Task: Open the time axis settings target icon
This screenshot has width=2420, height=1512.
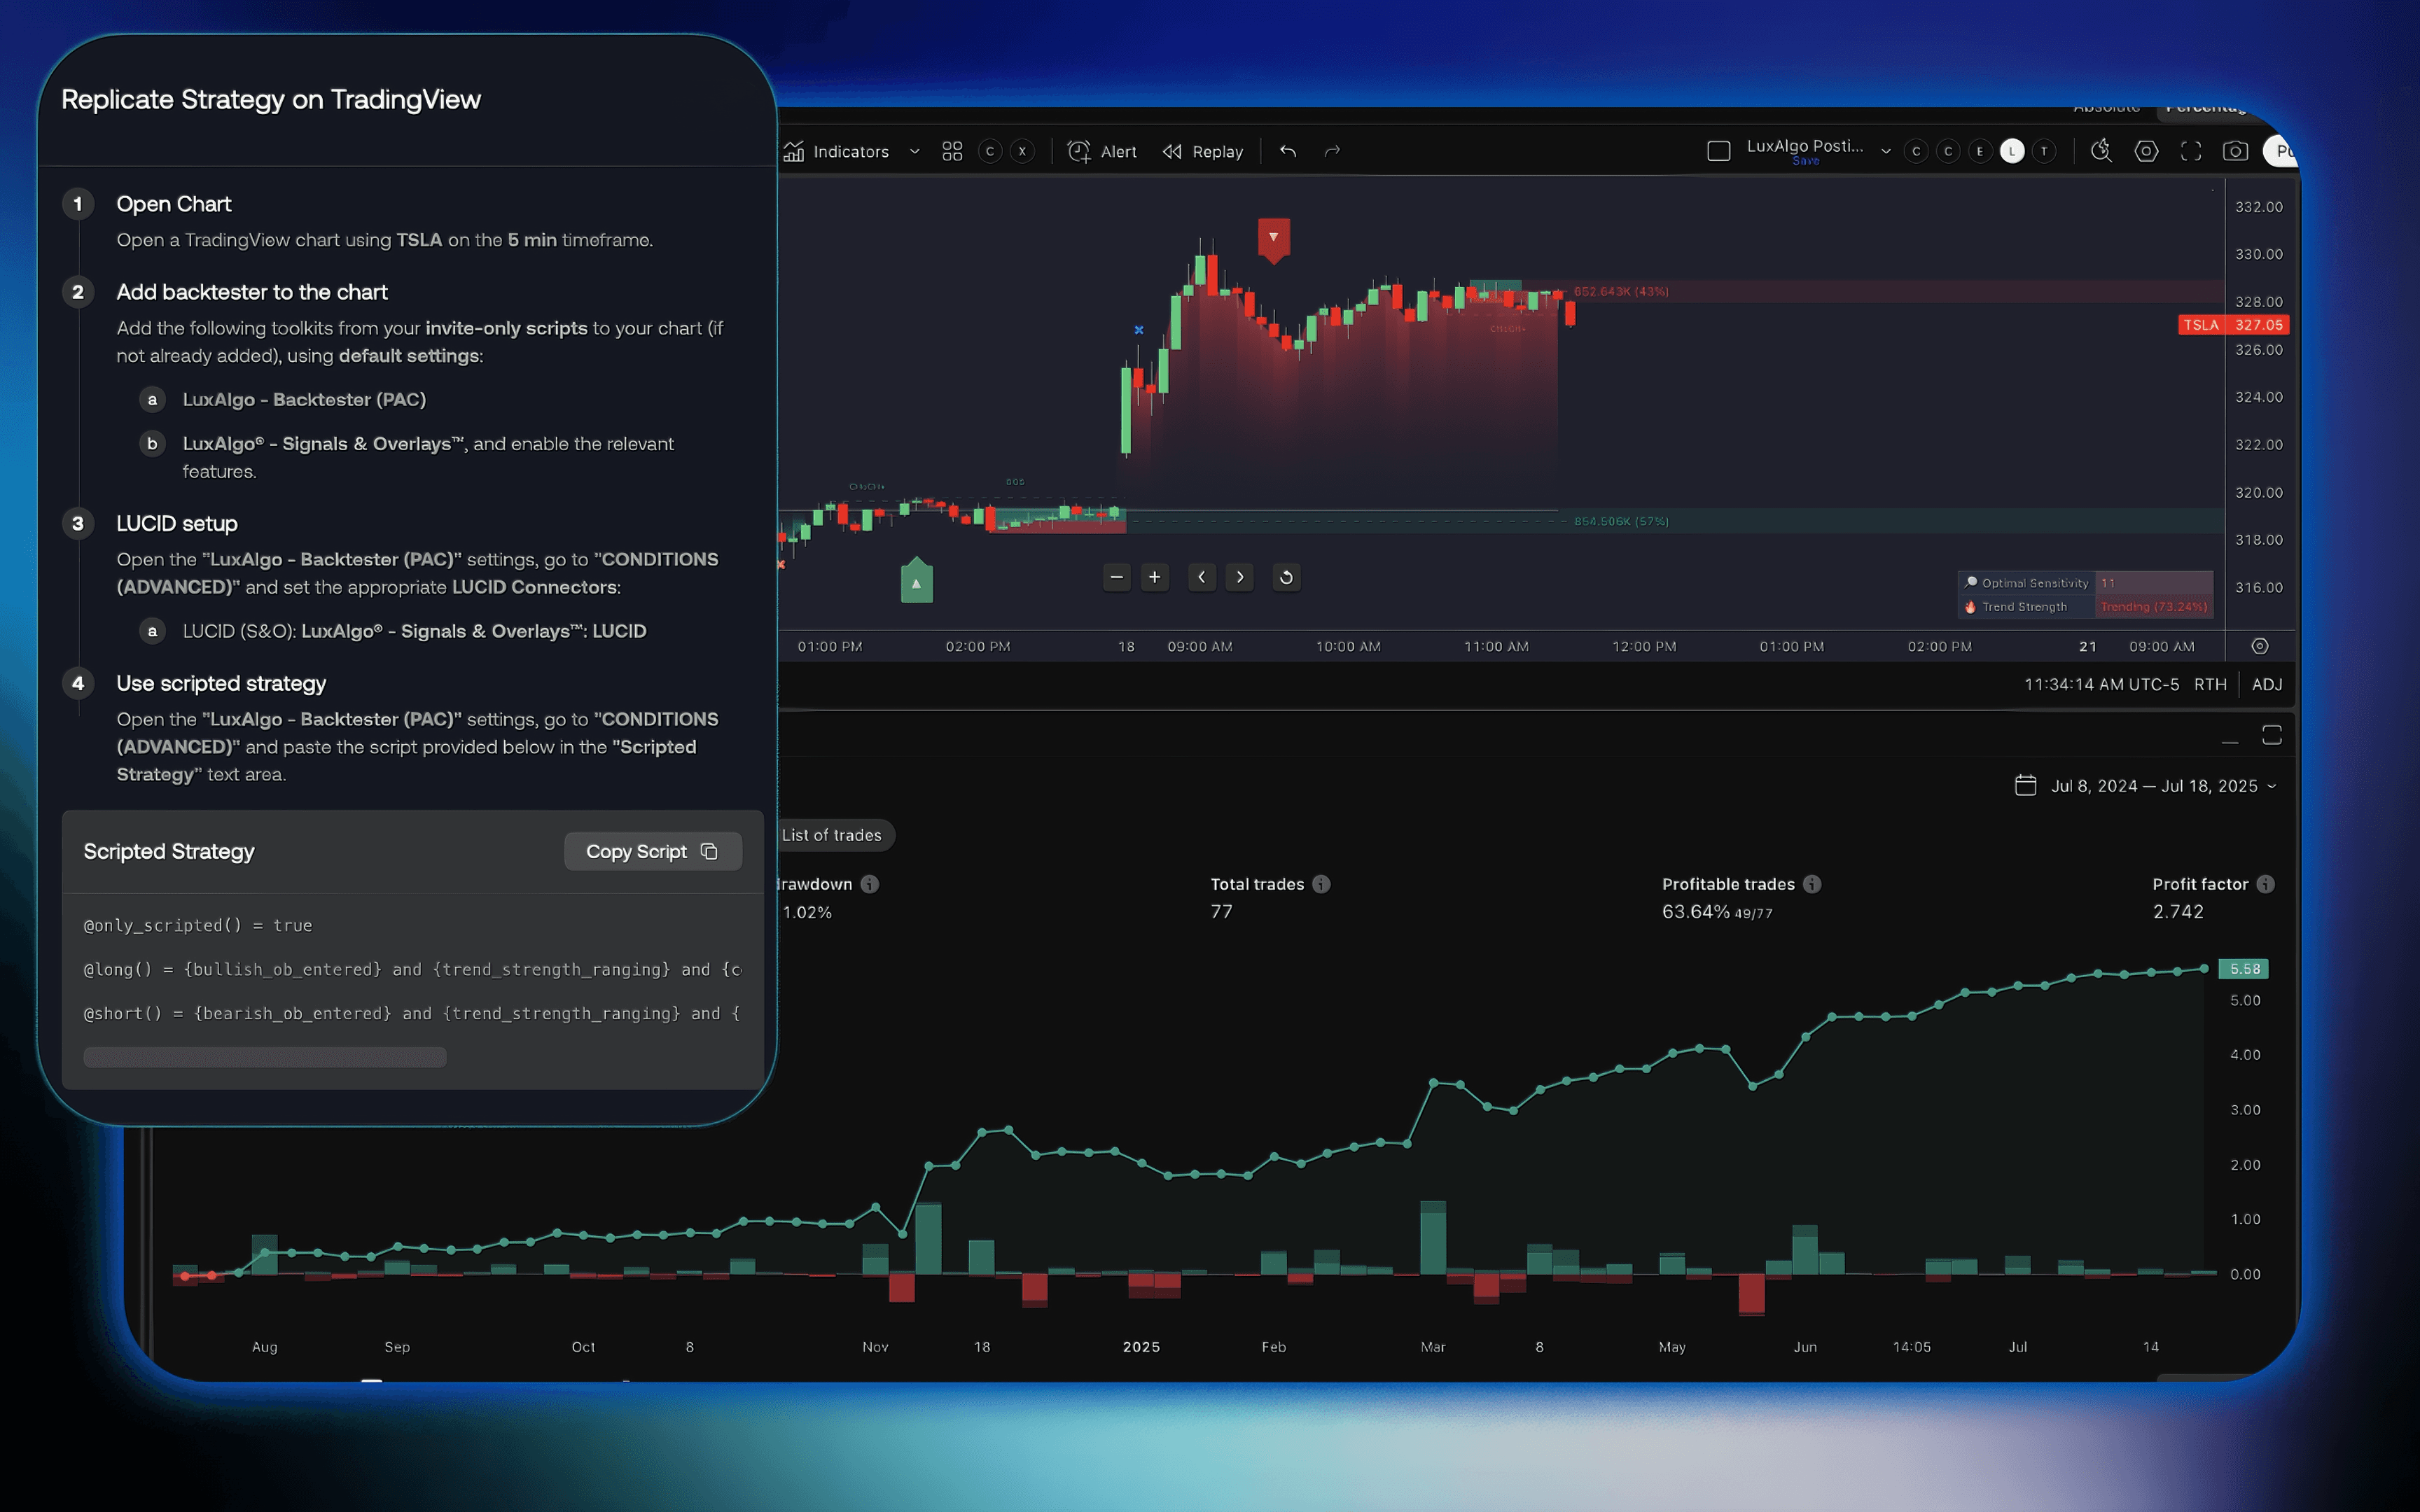Action: click(x=2260, y=646)
